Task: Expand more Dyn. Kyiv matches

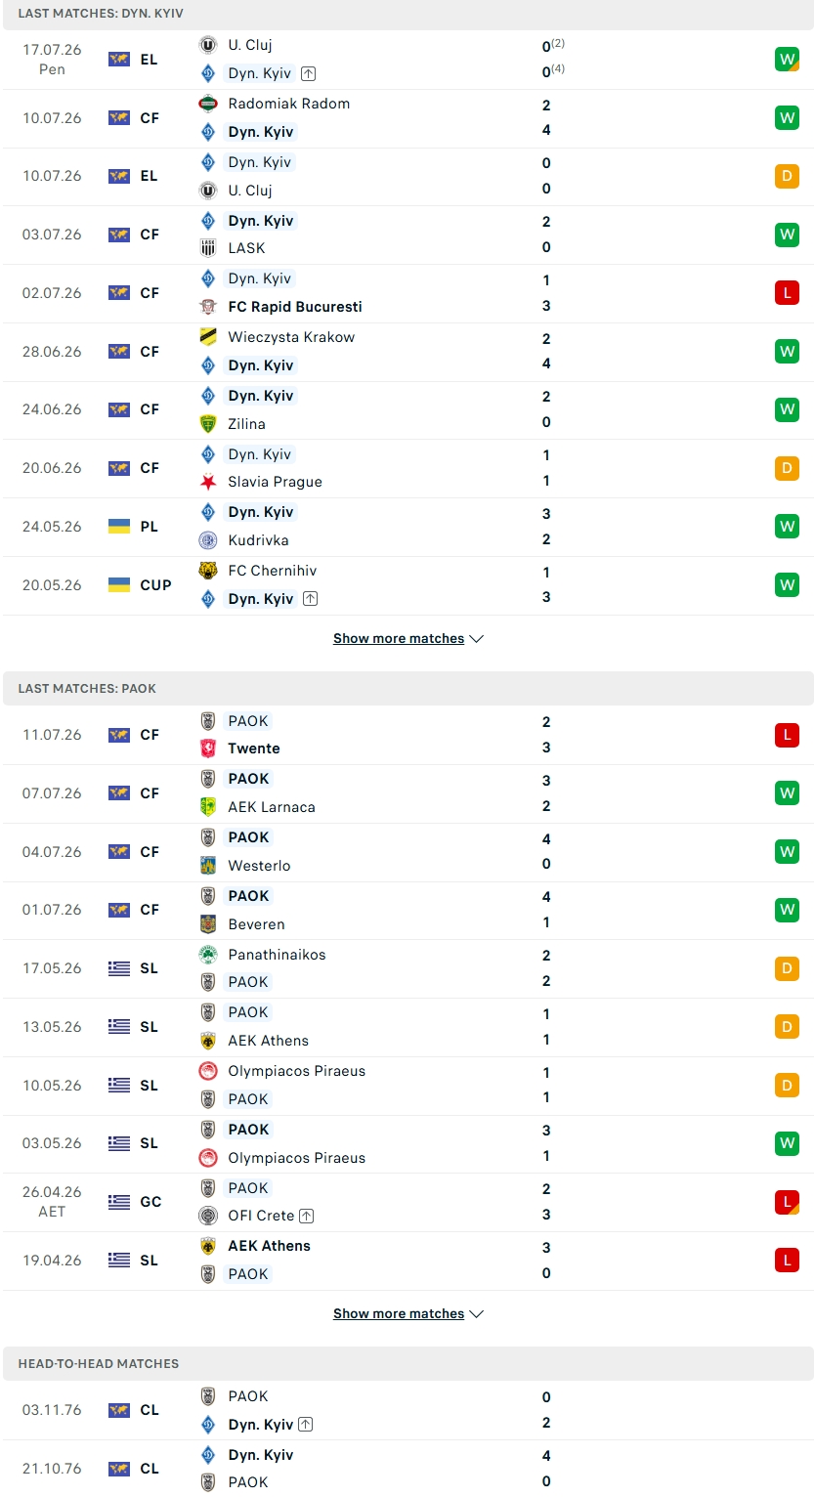Action: coord(408,639)
